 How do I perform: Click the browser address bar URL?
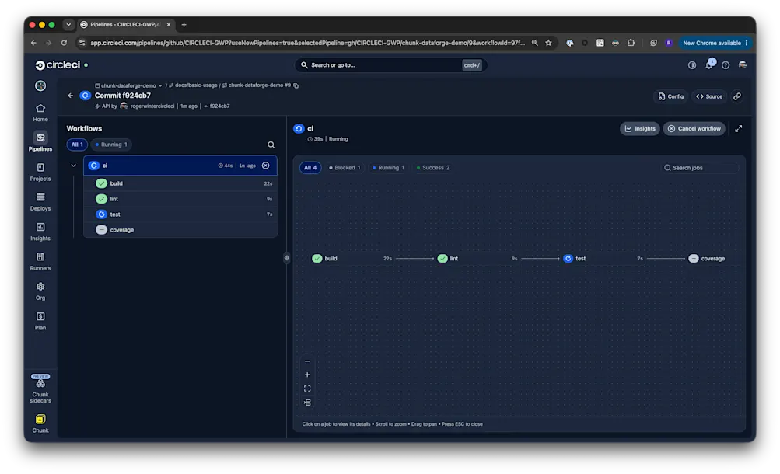click(307, 44)
